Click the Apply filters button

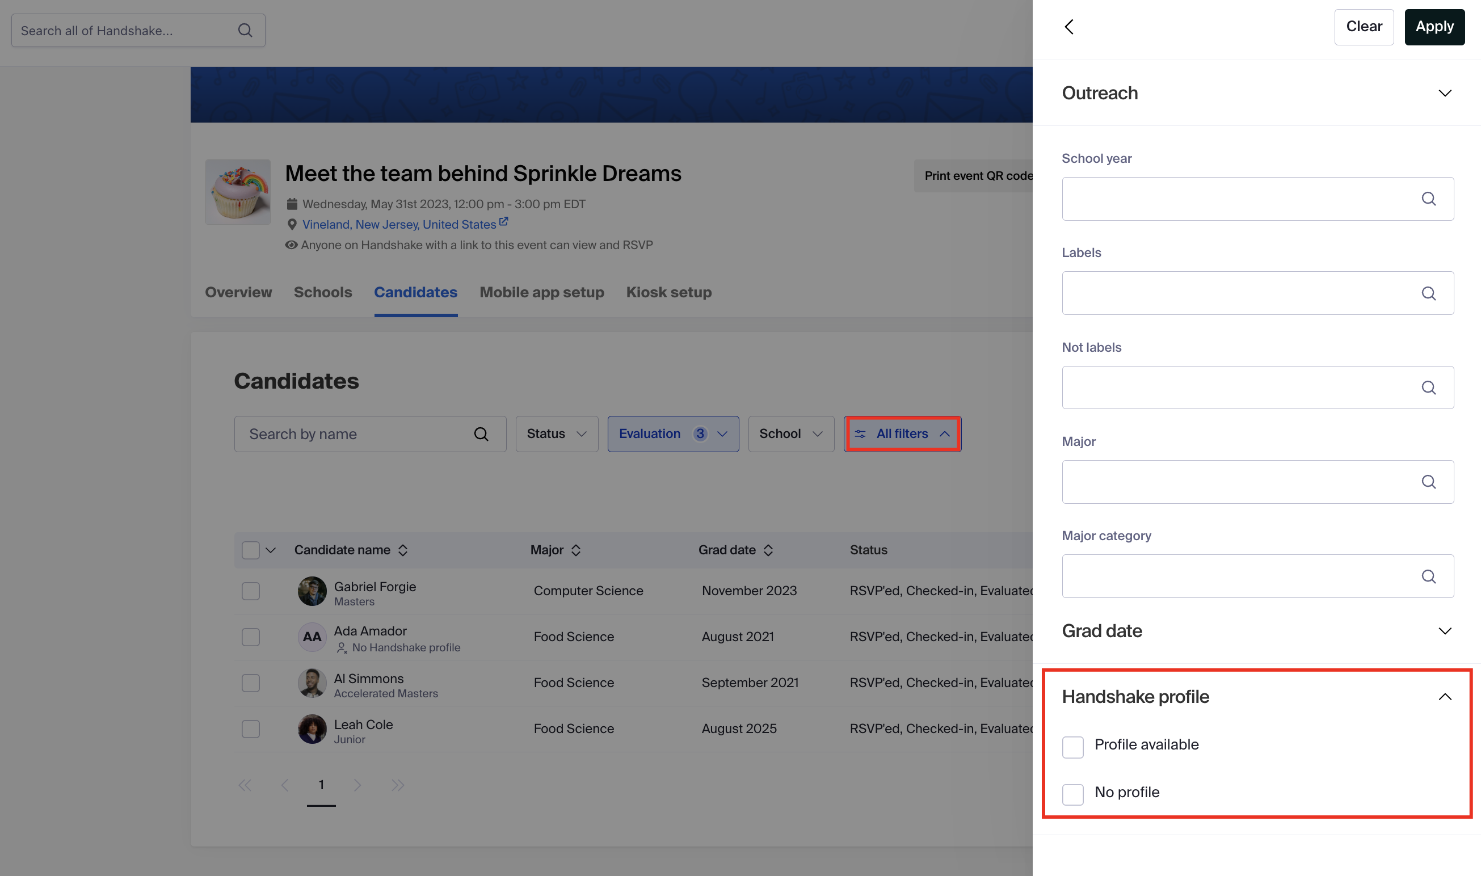(1434, 27)
